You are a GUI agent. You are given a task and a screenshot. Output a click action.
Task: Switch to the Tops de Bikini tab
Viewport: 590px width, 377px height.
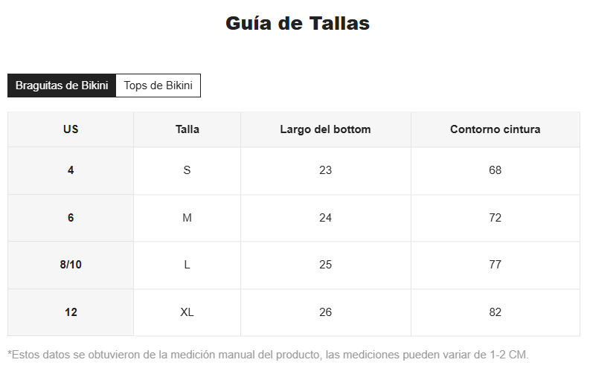point(158,86)
